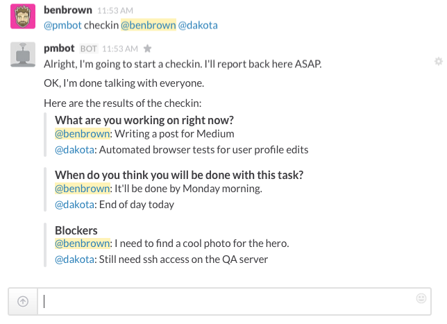Click @dakota next to Automated browser tests
The image size is (447, 324).
click(74, 150)
